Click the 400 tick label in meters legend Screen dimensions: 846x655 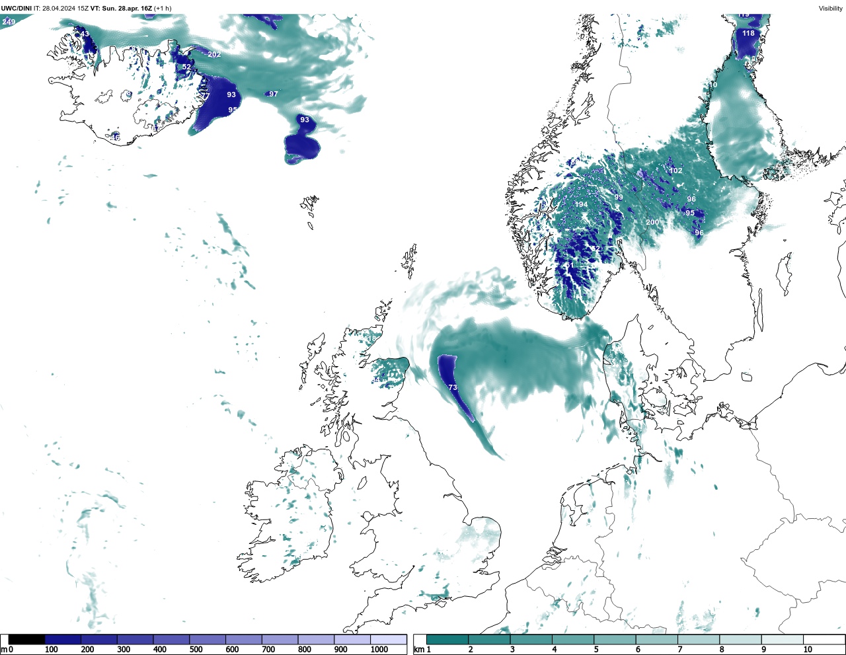tap(159, 650)
